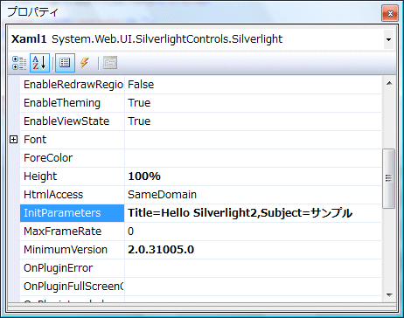Show the Properties list icon
Screen dimensions: 404x318
coord(65,63)
